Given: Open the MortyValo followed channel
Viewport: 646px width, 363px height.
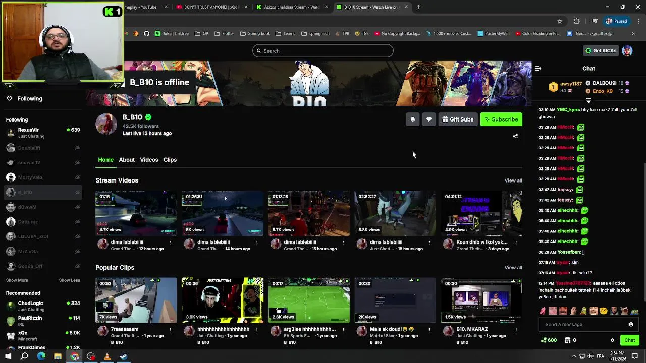Looking at the screenshot, I should (43, 177).
